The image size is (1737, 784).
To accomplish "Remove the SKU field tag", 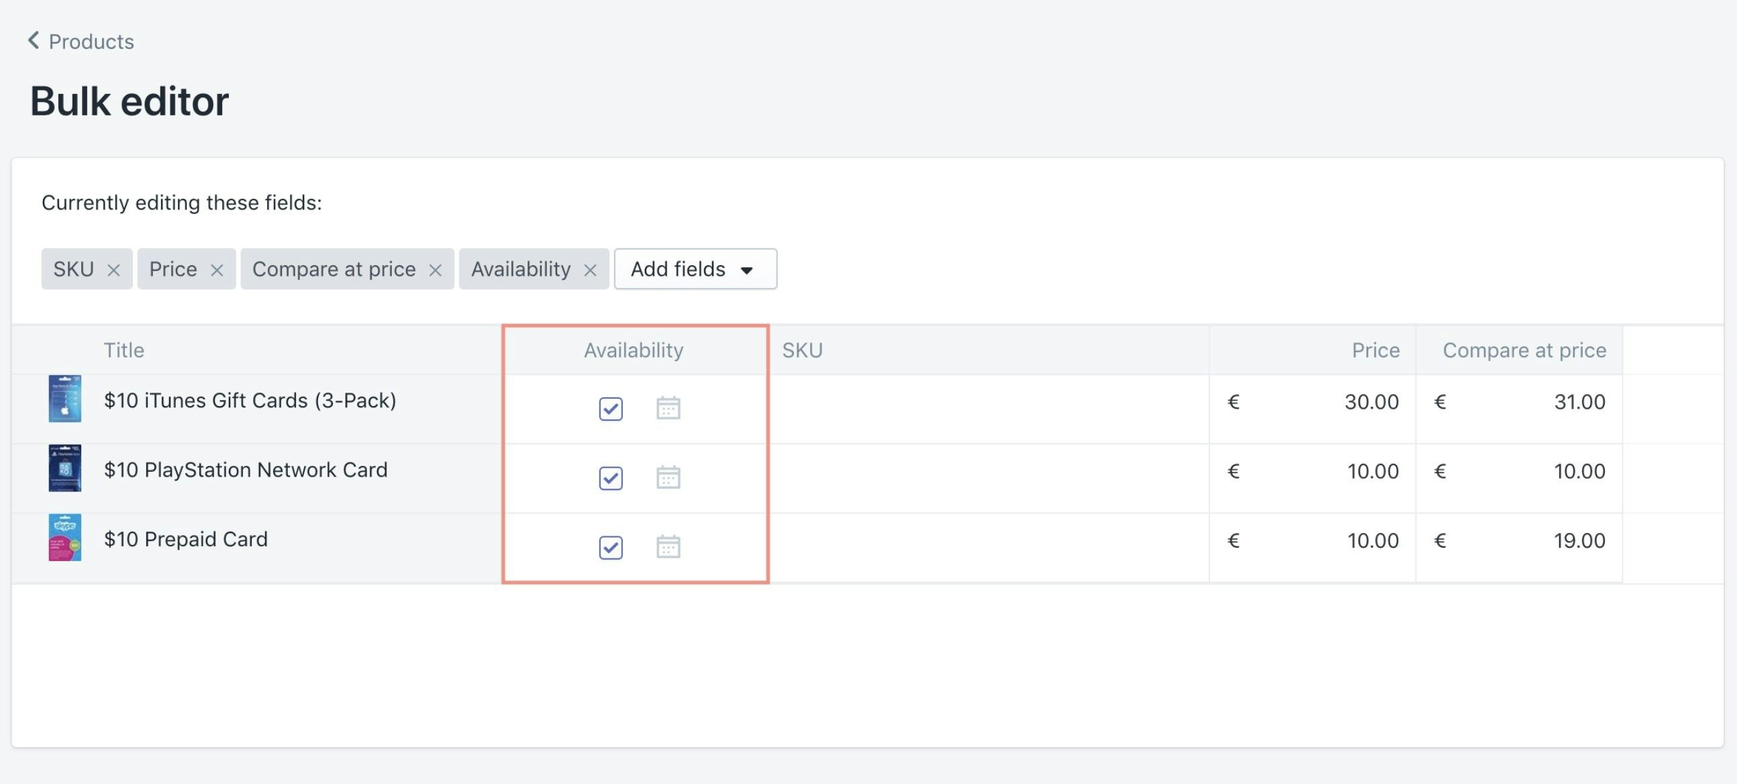I will (x=113, y=271).
